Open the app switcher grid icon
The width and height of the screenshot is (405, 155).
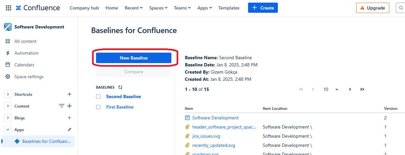tap(9, 8)
